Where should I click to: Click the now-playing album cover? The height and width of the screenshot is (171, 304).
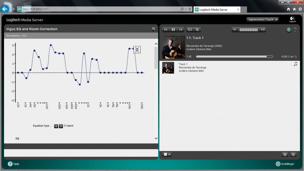(x=174, y=47)
